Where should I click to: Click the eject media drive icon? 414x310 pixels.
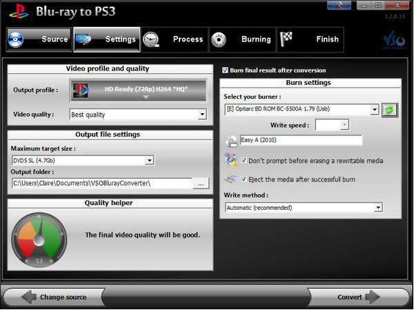tap(231, 179)
